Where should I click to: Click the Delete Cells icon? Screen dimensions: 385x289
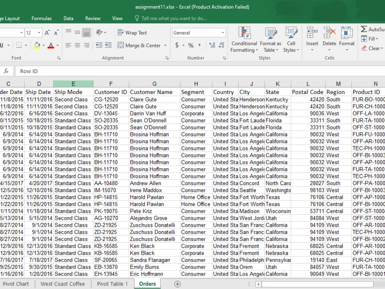[x=329, y=36]
